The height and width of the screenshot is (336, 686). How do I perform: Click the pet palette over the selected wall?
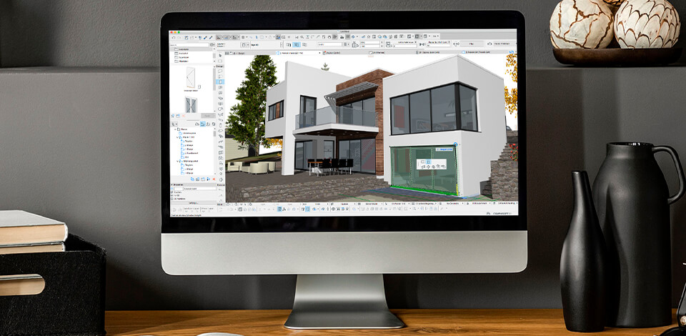click(x=432, y=164)
